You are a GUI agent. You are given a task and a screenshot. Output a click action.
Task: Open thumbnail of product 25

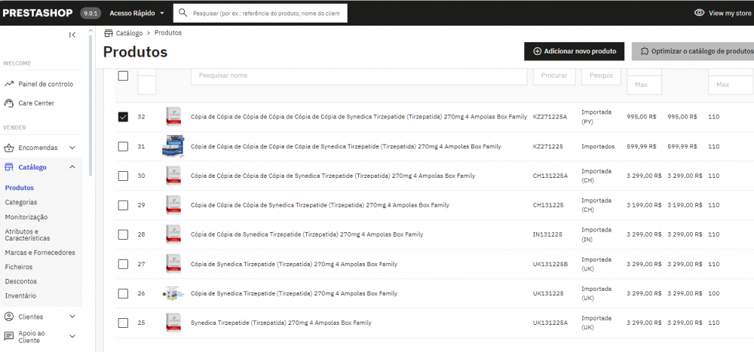(x=173, y=323)
